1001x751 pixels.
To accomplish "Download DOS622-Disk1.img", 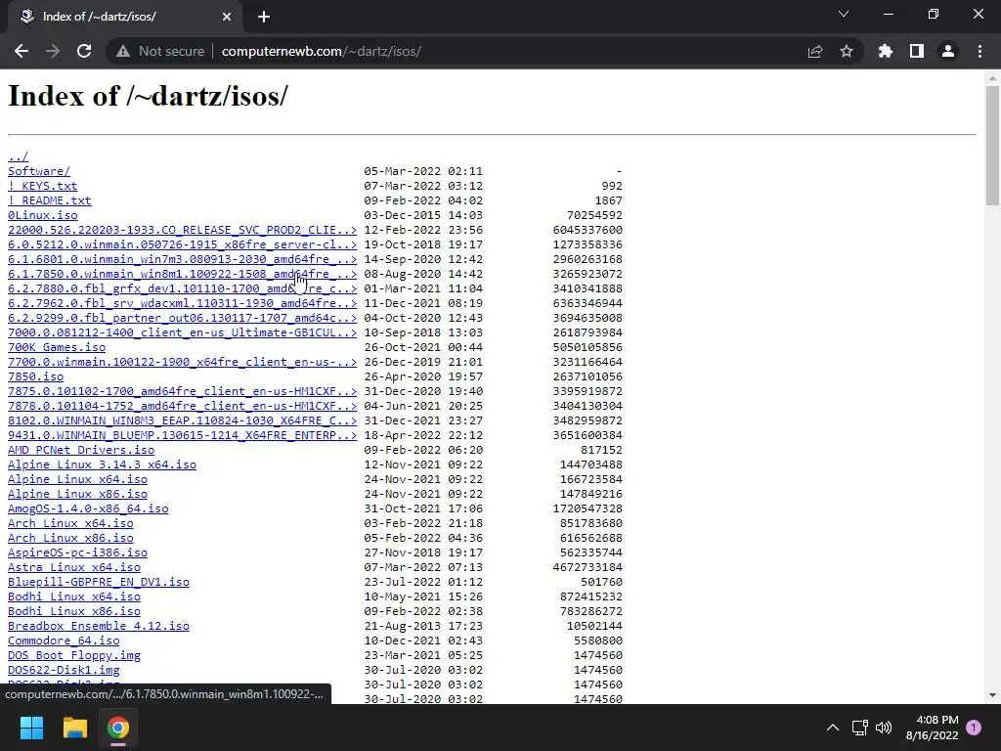I will (64, 671).
